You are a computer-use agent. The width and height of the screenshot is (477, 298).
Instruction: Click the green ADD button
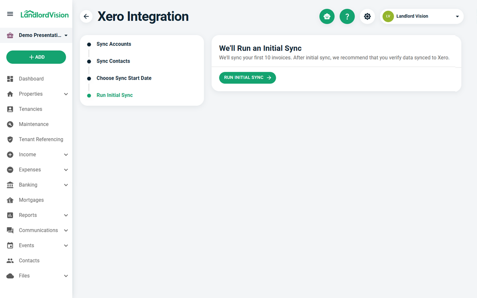click(36, 57)
